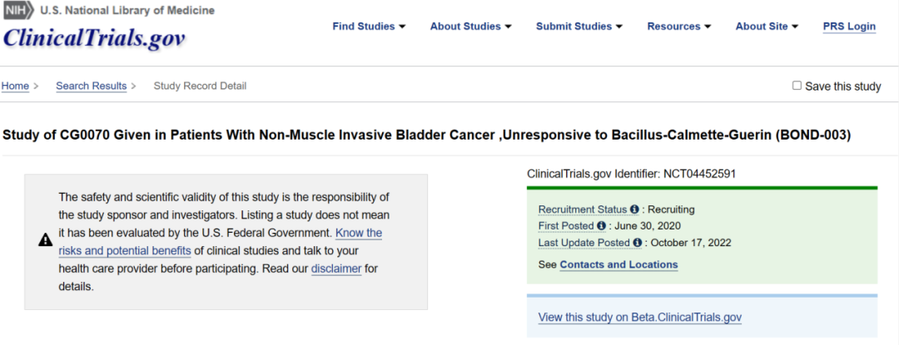Return to Search Results breadcrumb
This screenshot has height=345, width=899.
[x=91, y=86]
